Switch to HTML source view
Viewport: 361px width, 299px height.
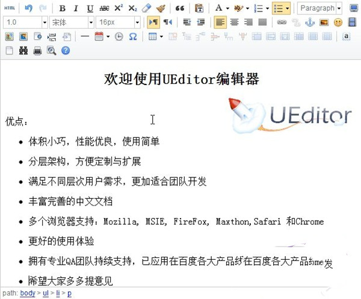[10, 8]
